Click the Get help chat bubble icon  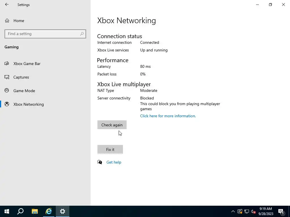click(100, 162)
